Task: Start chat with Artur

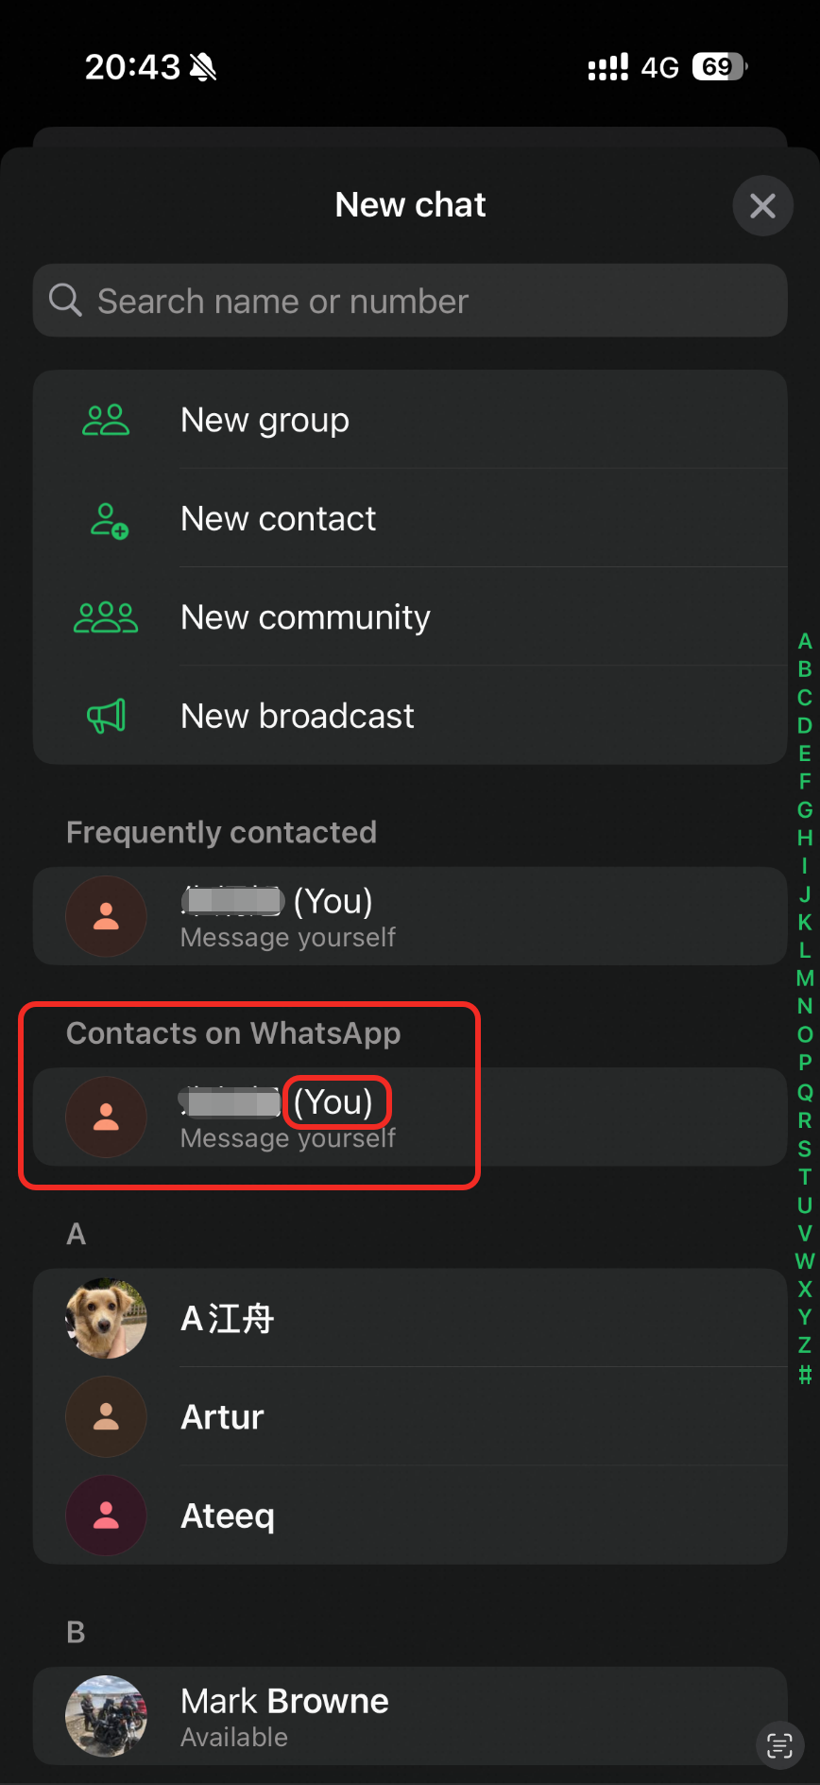Action: pos(410,1416)
